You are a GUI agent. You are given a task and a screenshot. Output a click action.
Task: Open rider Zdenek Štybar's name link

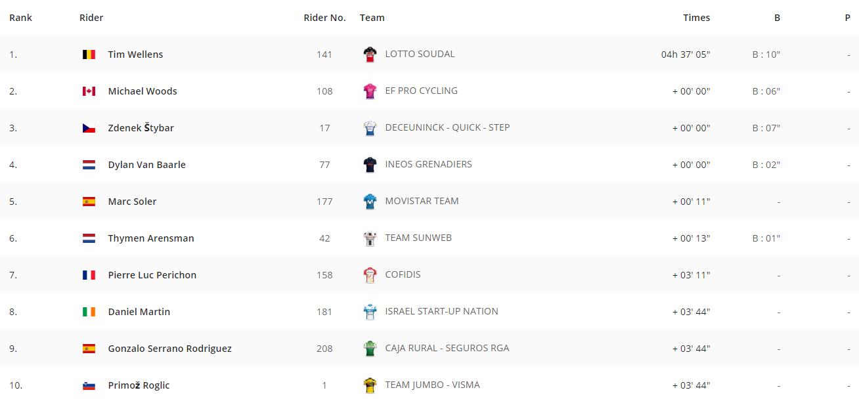(141, 128)
